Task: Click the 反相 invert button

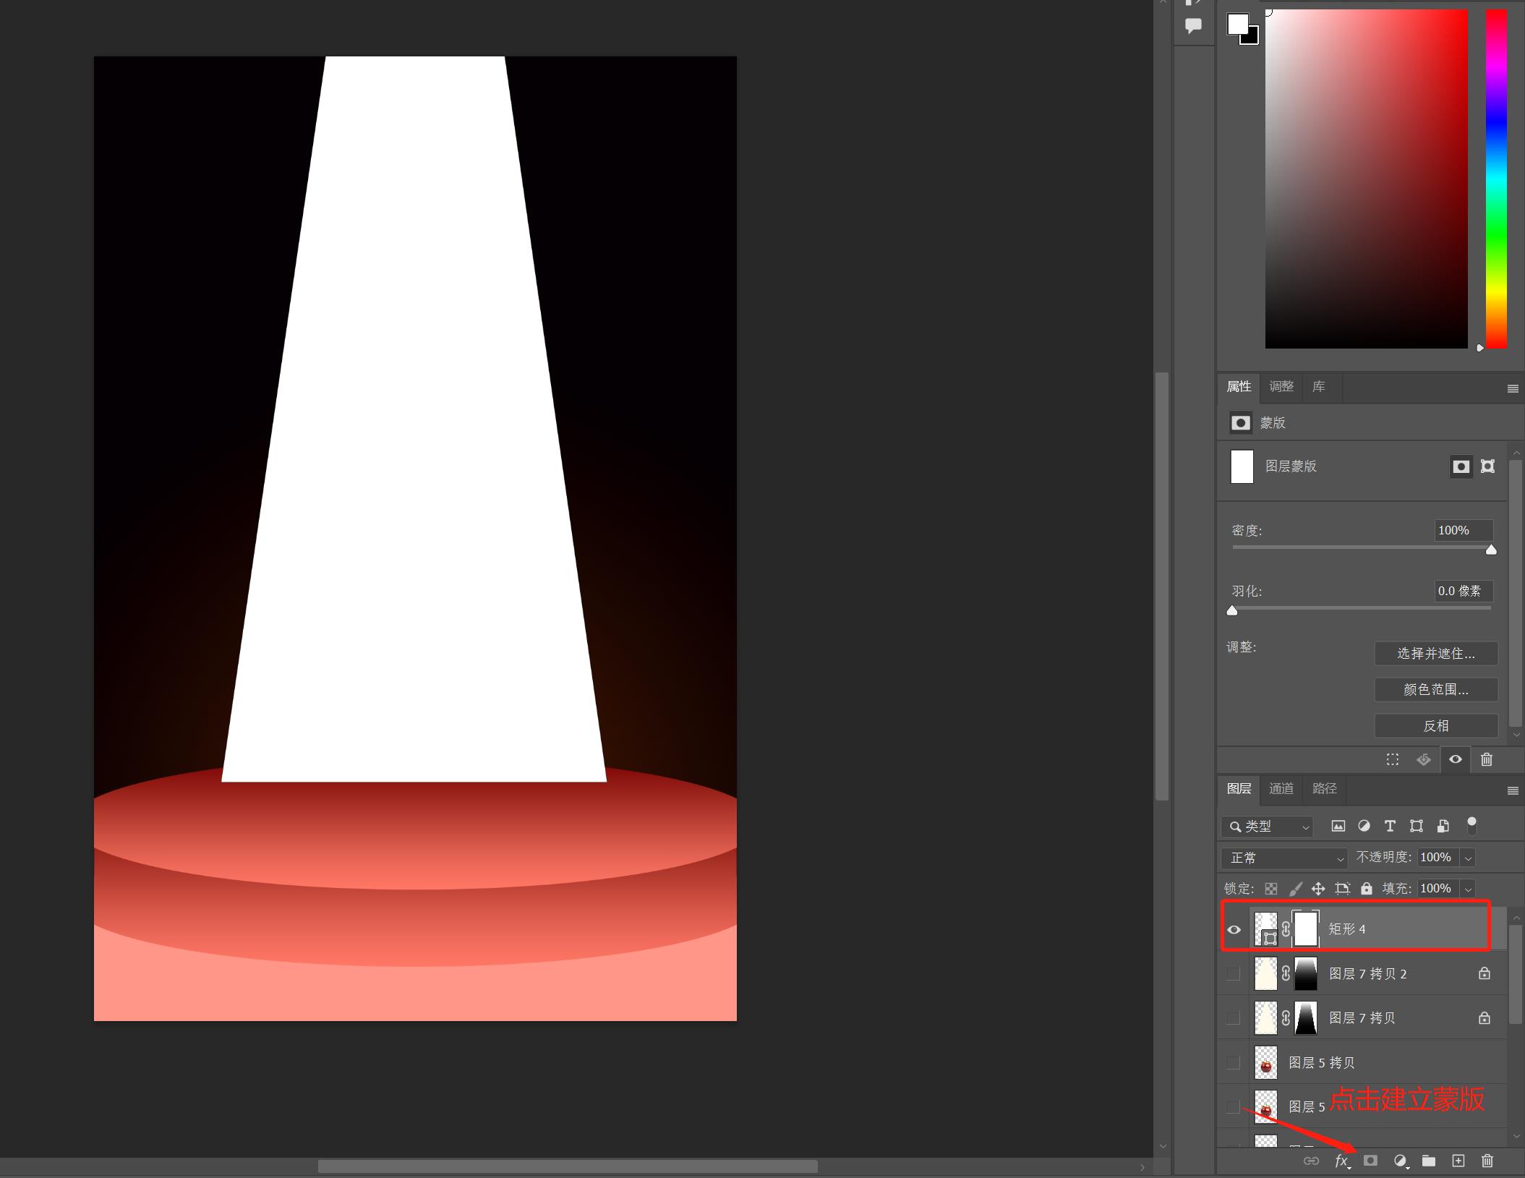Action: (1435, 725)
